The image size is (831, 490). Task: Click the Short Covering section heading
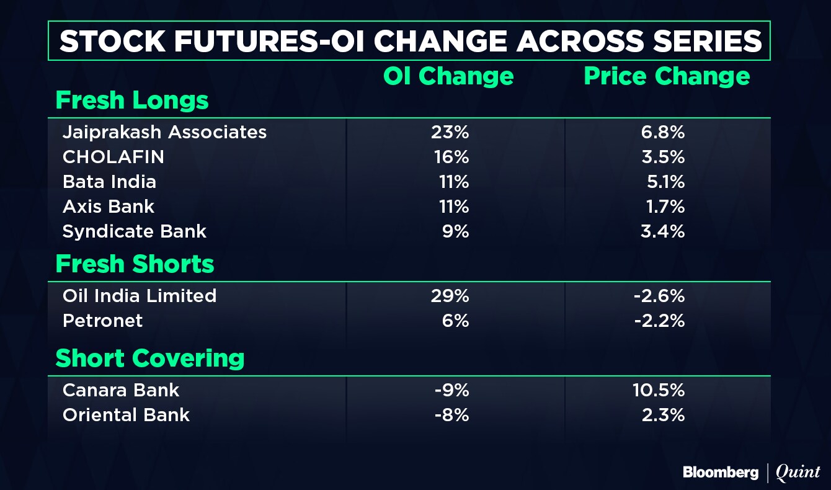(150, 359)
